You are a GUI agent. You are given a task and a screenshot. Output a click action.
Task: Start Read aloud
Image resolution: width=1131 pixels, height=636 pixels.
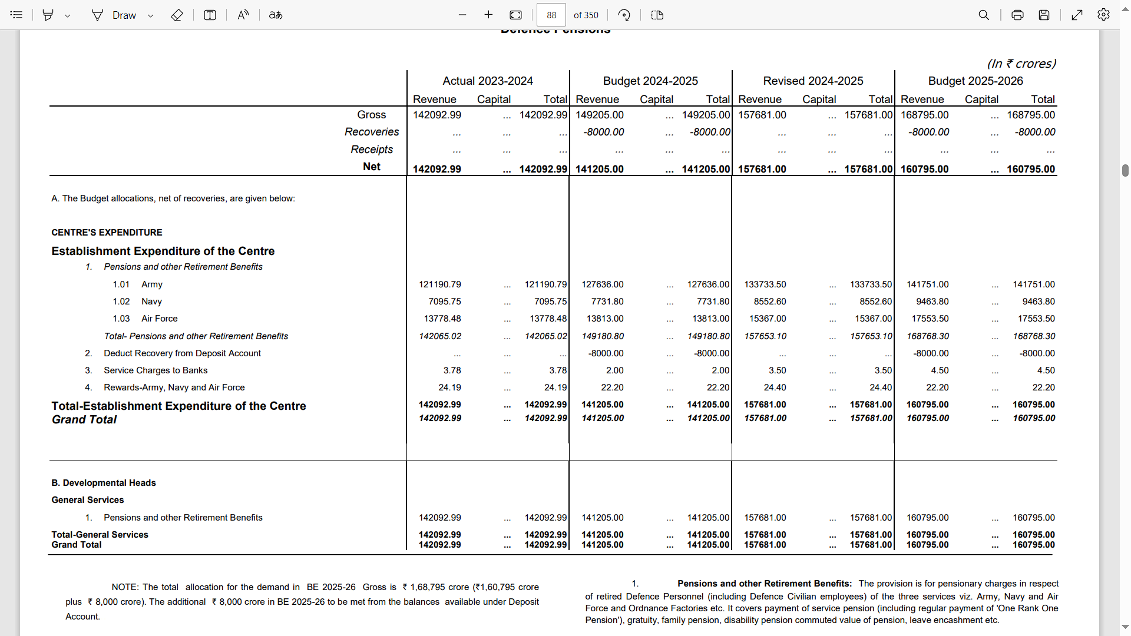(x=243, y=15)
